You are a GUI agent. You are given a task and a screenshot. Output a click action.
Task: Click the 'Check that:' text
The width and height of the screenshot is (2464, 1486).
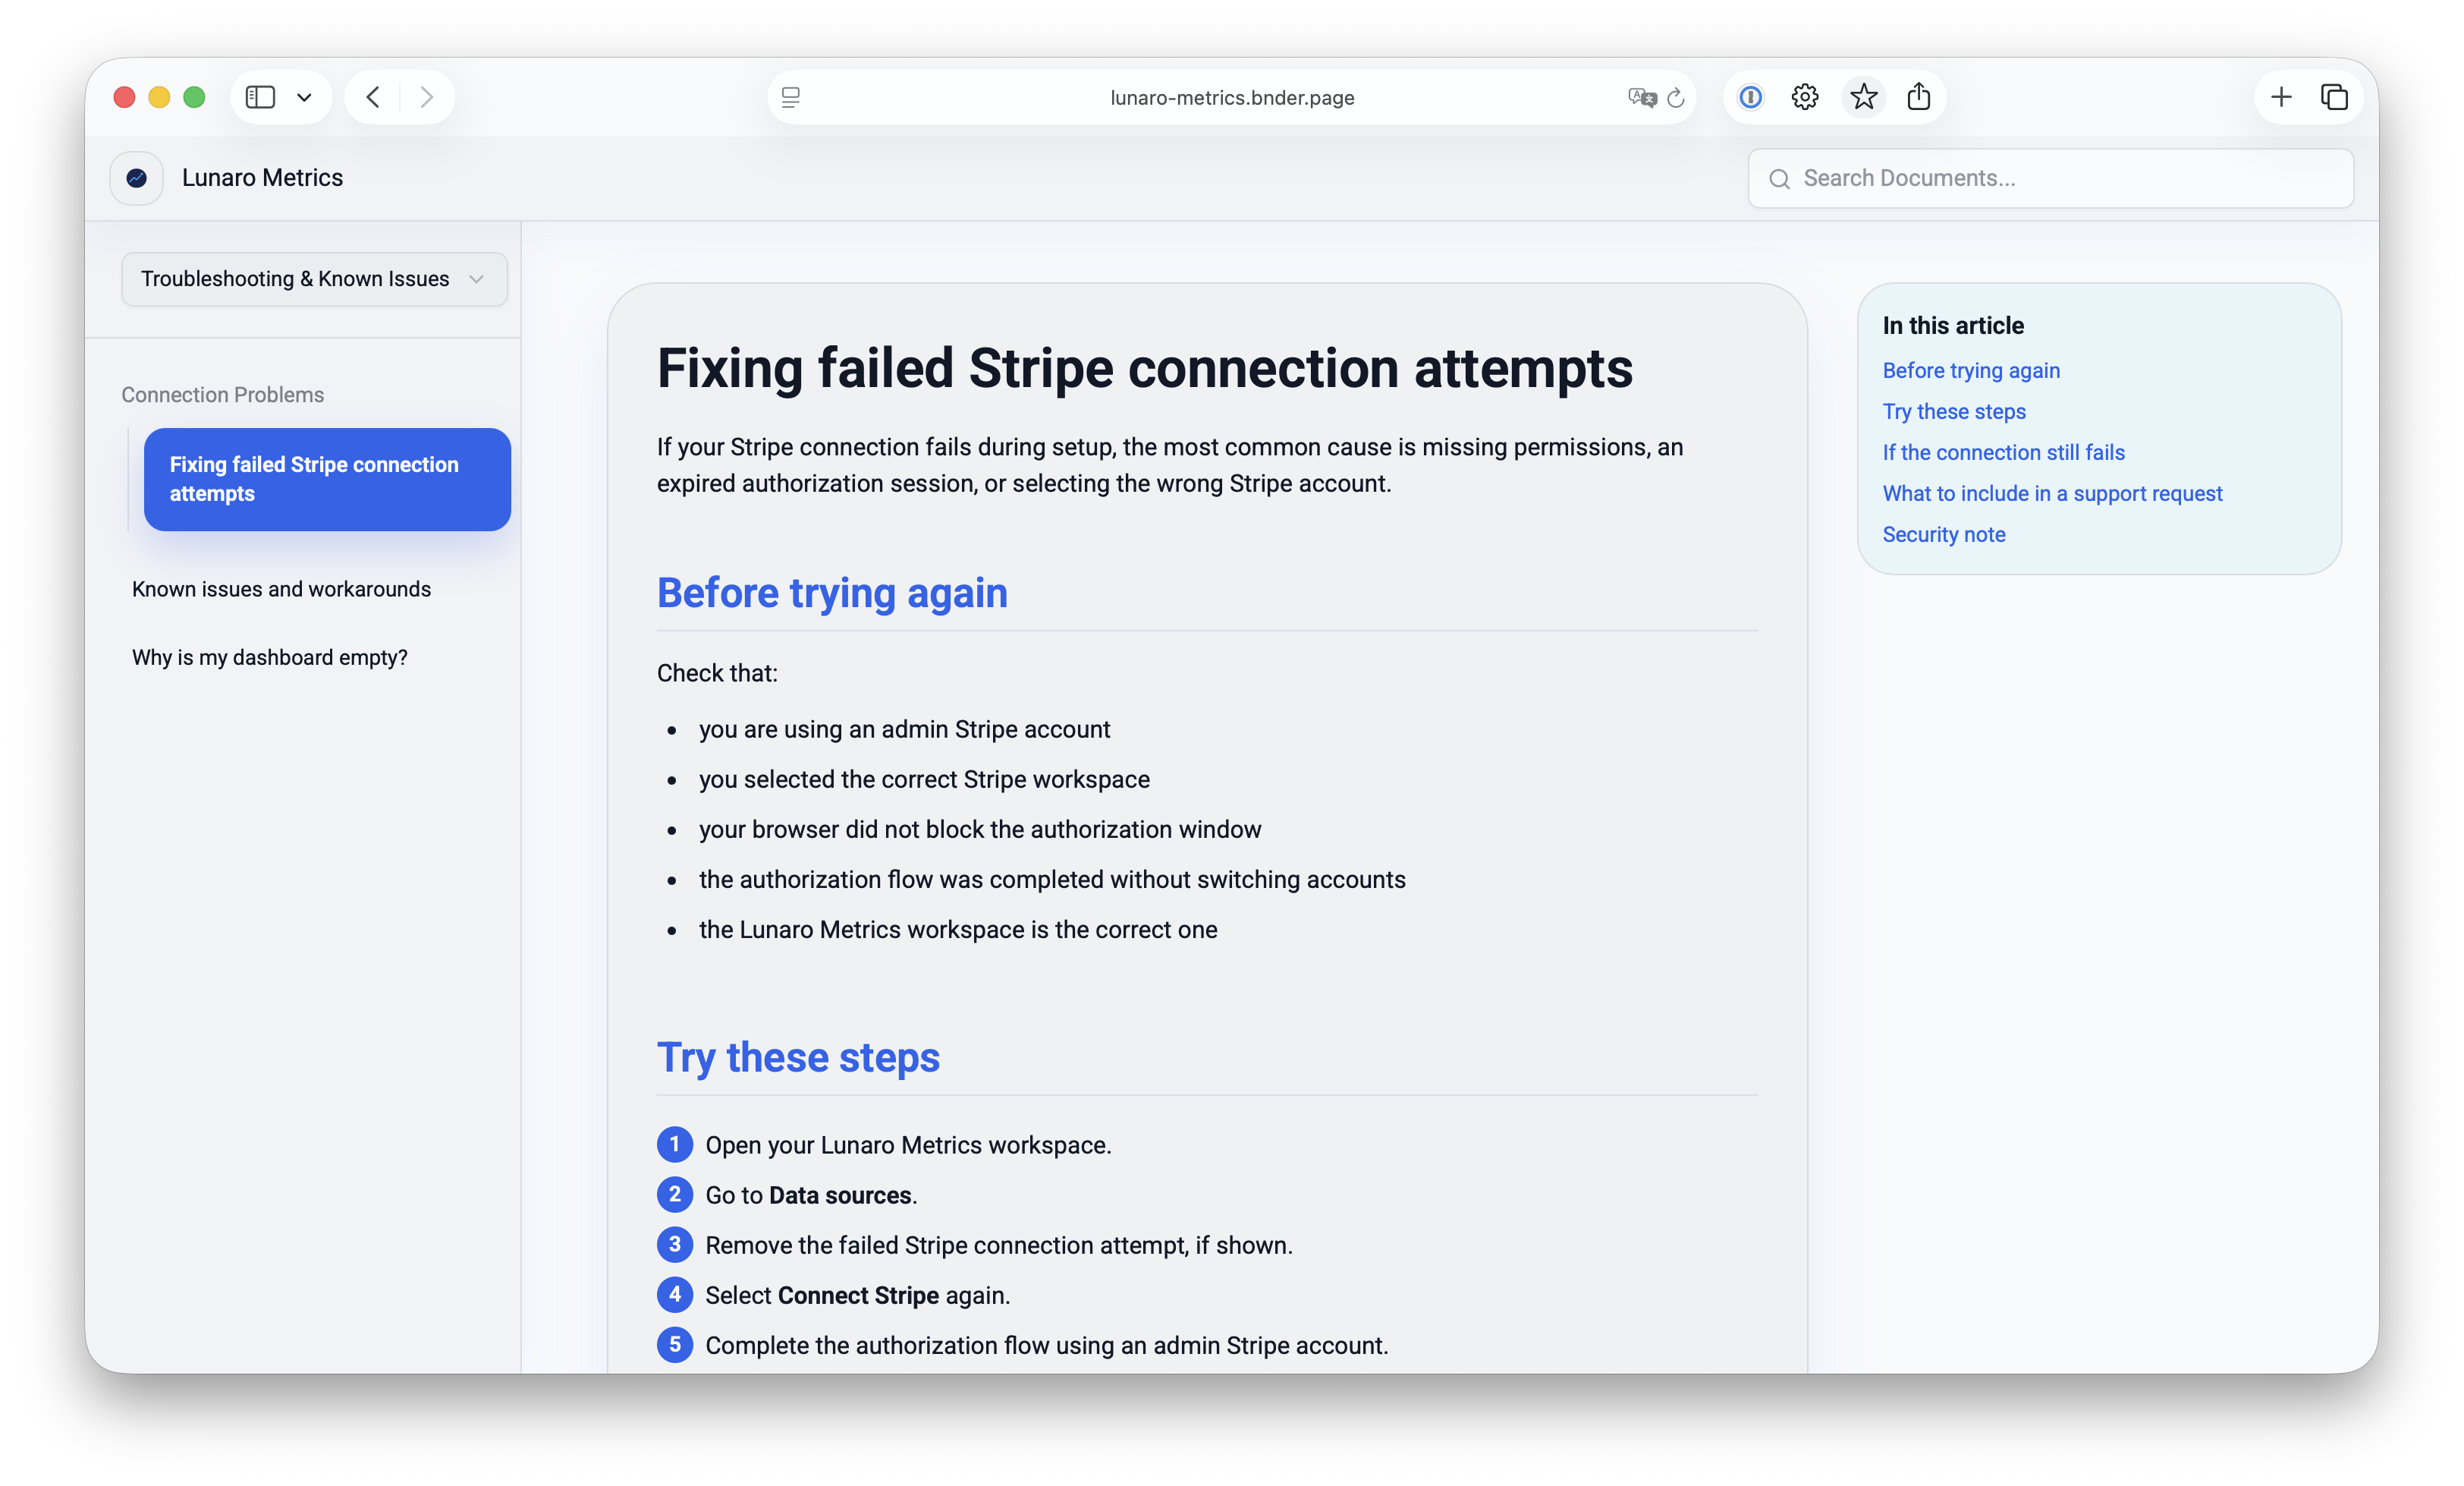click(x=717, y=673)
